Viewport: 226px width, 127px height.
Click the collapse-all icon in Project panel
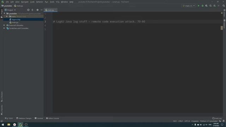point(32,10)
